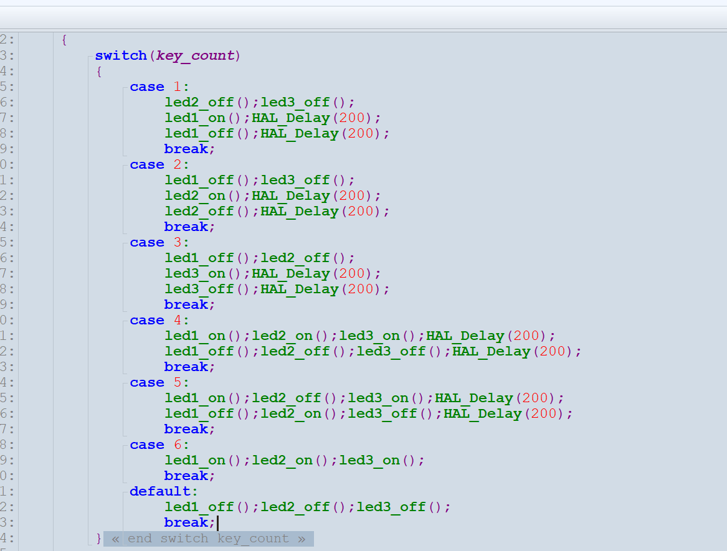Click line number beside 'case 1:' line
The image size is (727, 551).
[7, 87]
